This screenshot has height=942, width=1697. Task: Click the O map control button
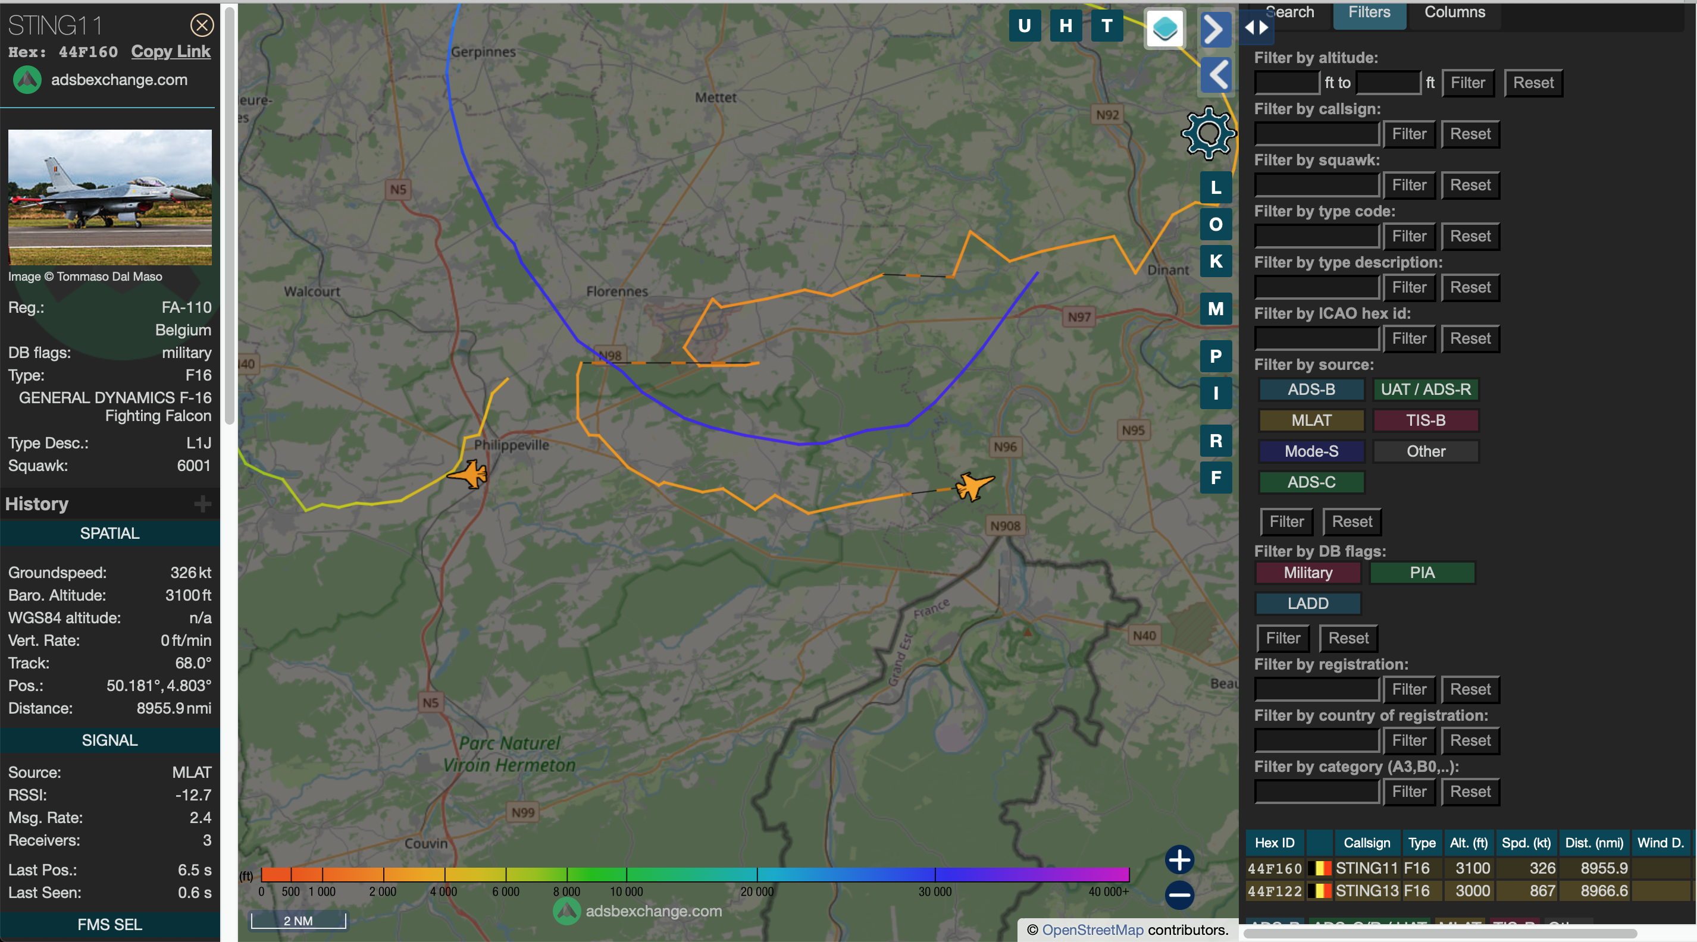click(x=1216, y=224)
